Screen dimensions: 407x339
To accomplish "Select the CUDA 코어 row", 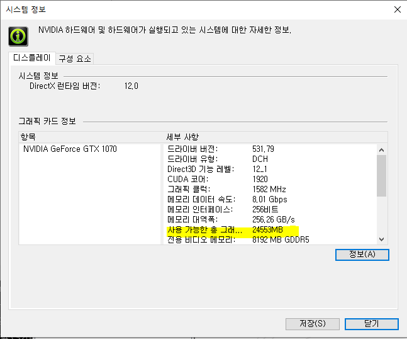I will click(270, 179).
